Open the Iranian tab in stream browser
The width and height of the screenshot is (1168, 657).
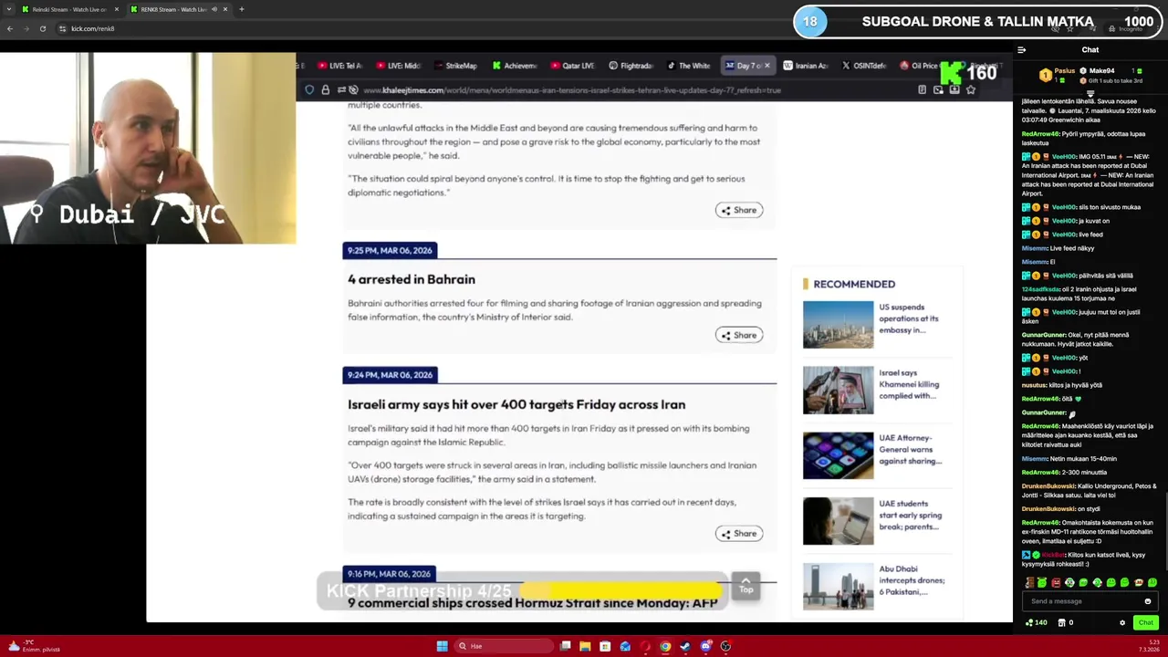pos(805,66)
